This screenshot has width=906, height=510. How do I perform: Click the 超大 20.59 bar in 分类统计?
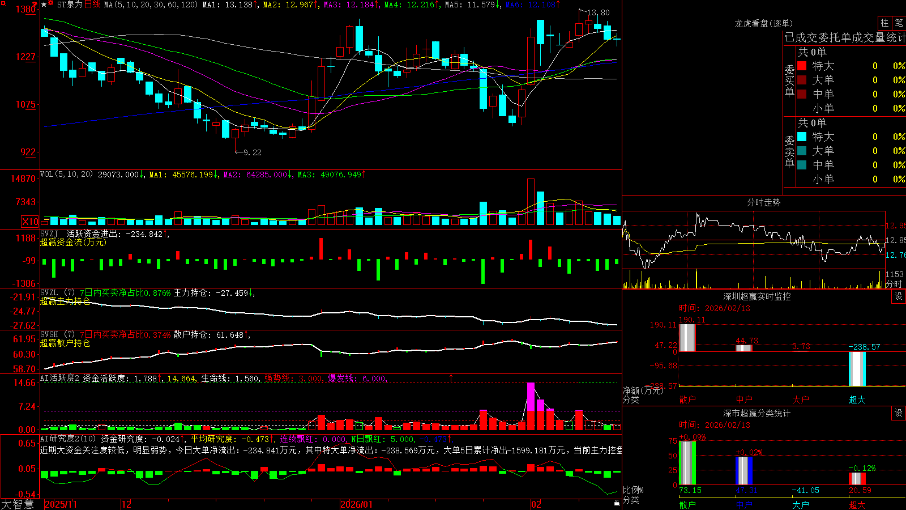tap(857, 479)
